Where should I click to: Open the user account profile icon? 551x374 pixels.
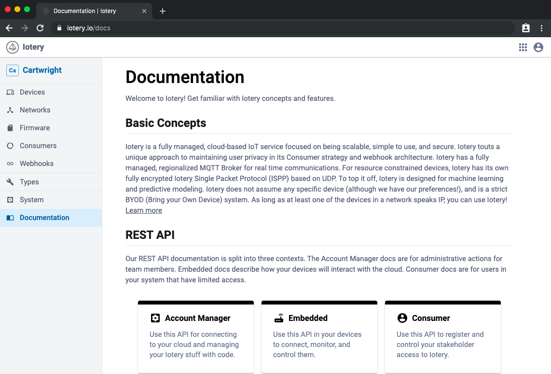pos(538,47)
